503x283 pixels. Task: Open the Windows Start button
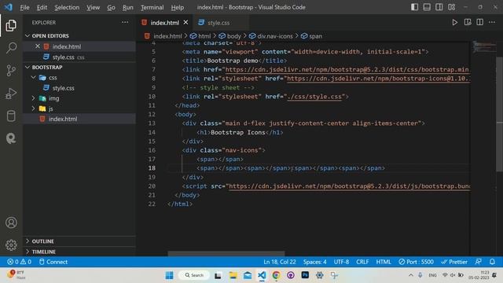[170, 275]
